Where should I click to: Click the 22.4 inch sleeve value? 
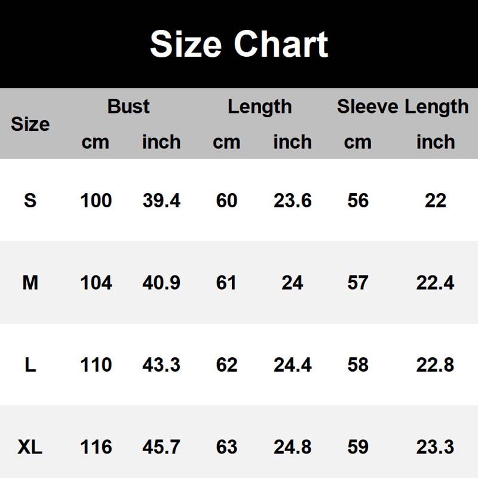[x=435, y=282]
